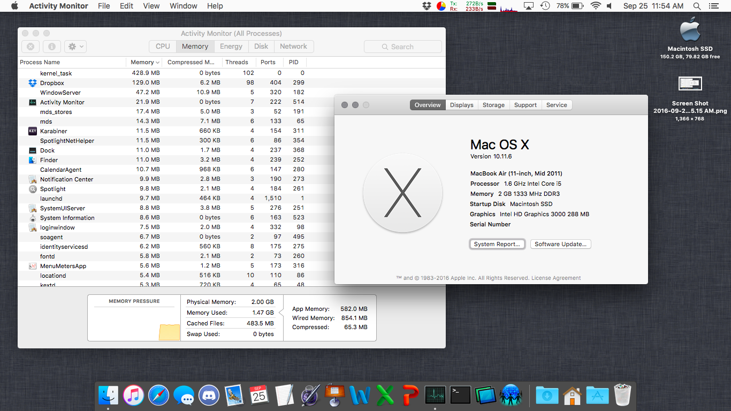The image size is (731, 411).
Task: Sort by the PID column header
Action: [x=294, y=62]
